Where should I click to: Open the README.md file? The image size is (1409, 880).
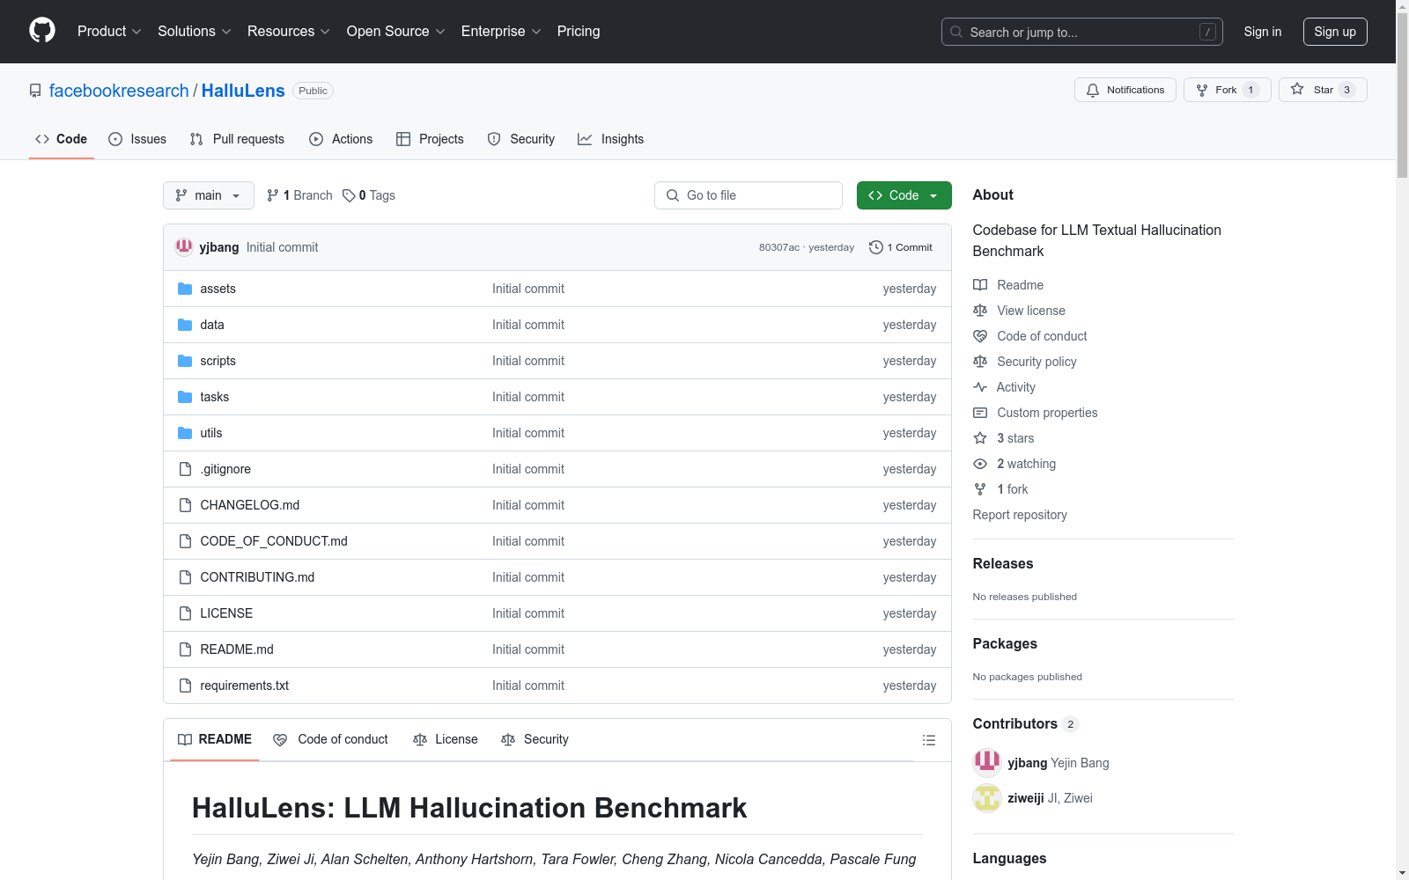(x=237, y=649)
